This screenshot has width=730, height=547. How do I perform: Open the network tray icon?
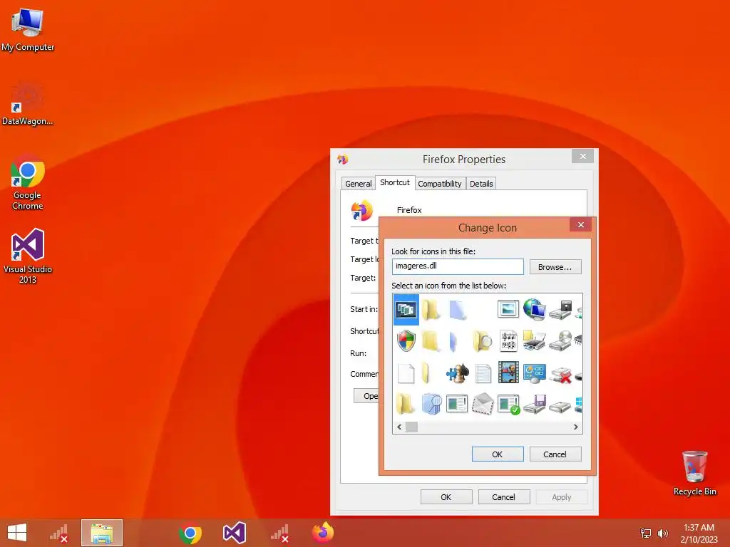[646, 533]
